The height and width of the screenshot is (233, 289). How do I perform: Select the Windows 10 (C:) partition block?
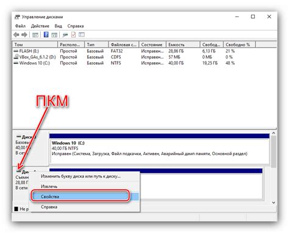coord(160,148)
